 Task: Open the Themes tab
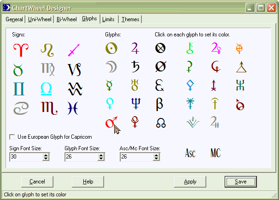click(130, 19)
